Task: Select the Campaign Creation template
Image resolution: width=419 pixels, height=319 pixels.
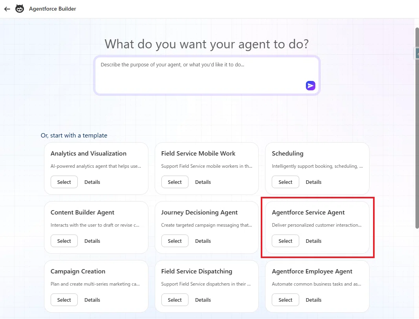Action: click(x=64, y=300)
